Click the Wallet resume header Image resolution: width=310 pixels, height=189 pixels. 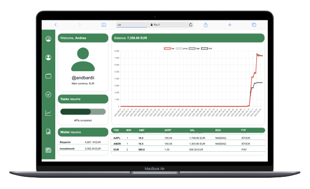[x=83, y=132]
